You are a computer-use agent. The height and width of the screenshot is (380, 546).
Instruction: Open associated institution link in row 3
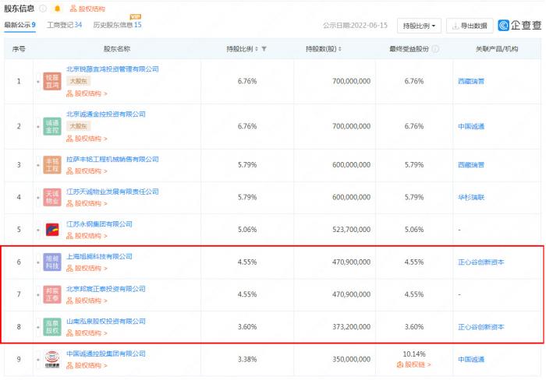[471, 165]
